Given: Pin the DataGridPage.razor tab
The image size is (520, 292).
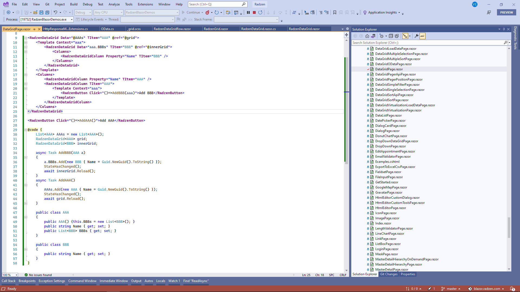Looking at the screenshot, I should (x=35, y=29).
